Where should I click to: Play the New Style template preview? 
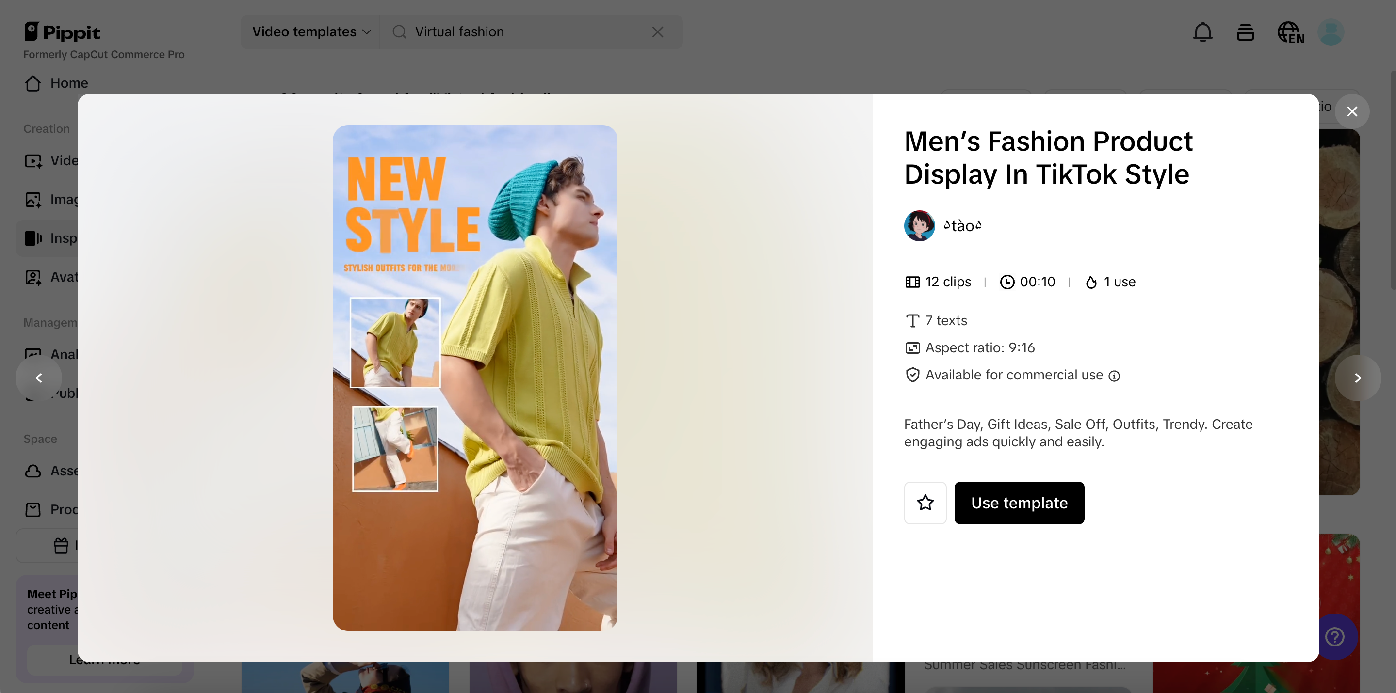point(475,378)
